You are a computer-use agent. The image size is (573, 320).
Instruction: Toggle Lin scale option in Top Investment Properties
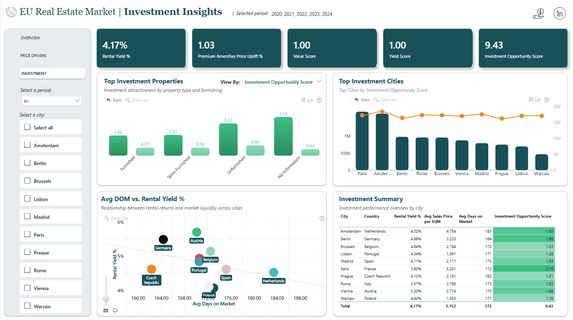pos(307,100)
